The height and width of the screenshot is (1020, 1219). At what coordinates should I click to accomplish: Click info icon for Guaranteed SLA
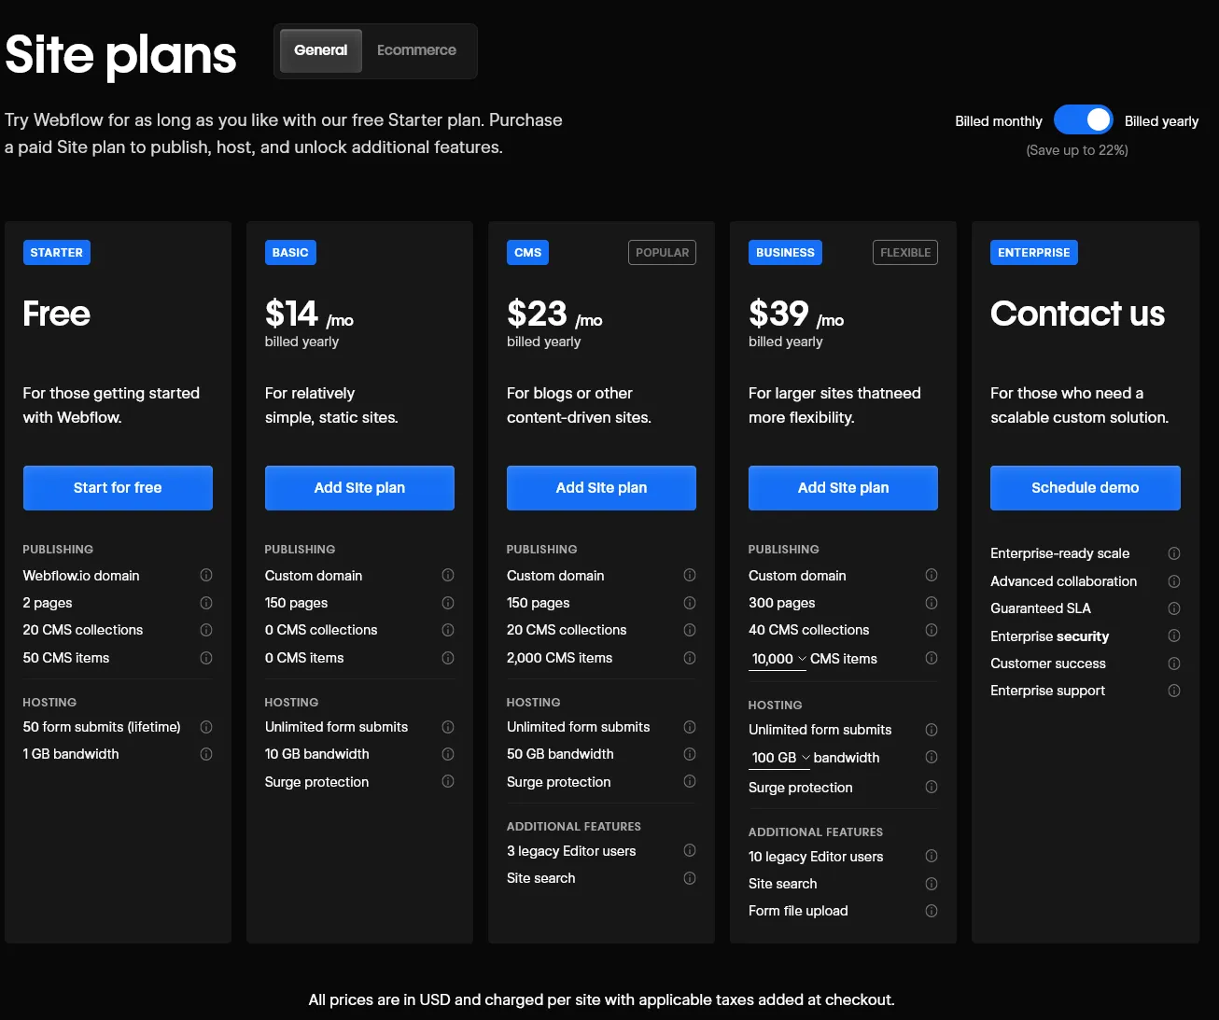click(x=1174, y=608)
